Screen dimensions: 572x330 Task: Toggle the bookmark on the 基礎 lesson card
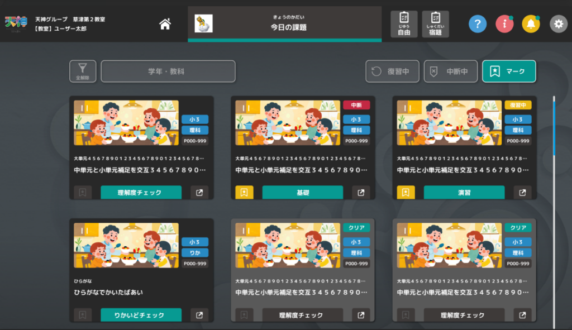[x=244, y=192]
